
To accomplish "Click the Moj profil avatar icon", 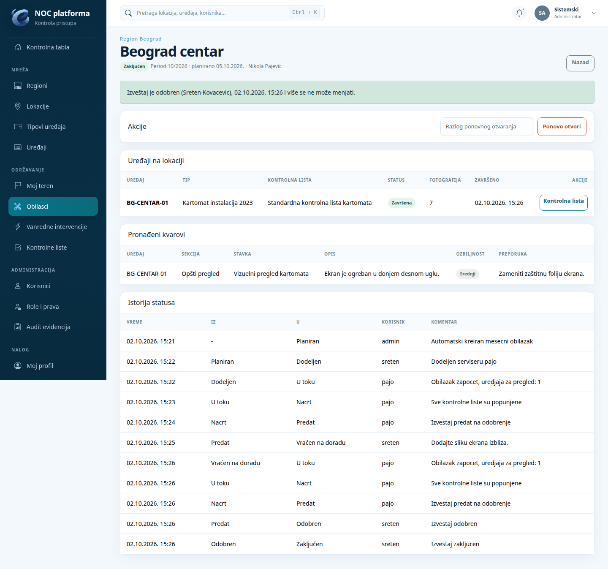I will point(18,366).
